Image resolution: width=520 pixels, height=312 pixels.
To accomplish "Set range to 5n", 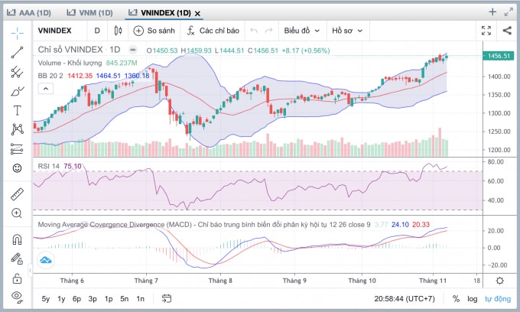I will pos(125,299).
